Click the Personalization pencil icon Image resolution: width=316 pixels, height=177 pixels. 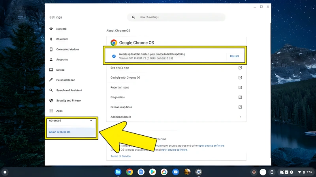[x=51, y=80]
